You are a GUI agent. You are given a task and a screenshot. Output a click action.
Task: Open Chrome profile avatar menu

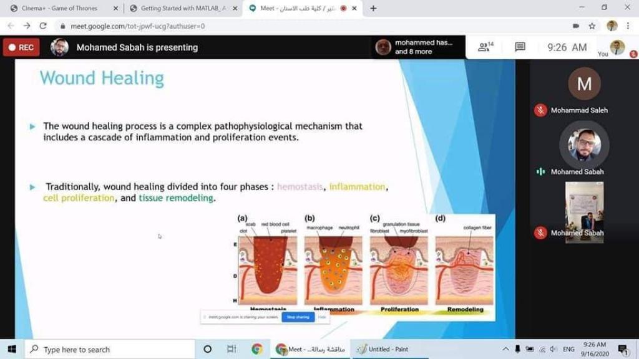pos(612,26)
